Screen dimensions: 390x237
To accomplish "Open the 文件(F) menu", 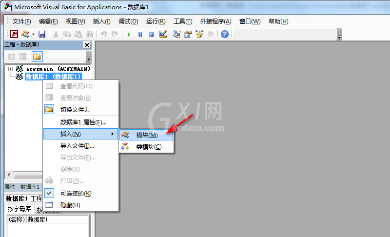I will (x=21, y=21).
